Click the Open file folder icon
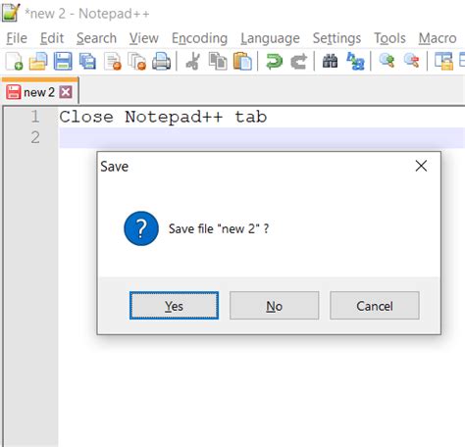Screen dimensions: 465x447 (x=38, y=62)
